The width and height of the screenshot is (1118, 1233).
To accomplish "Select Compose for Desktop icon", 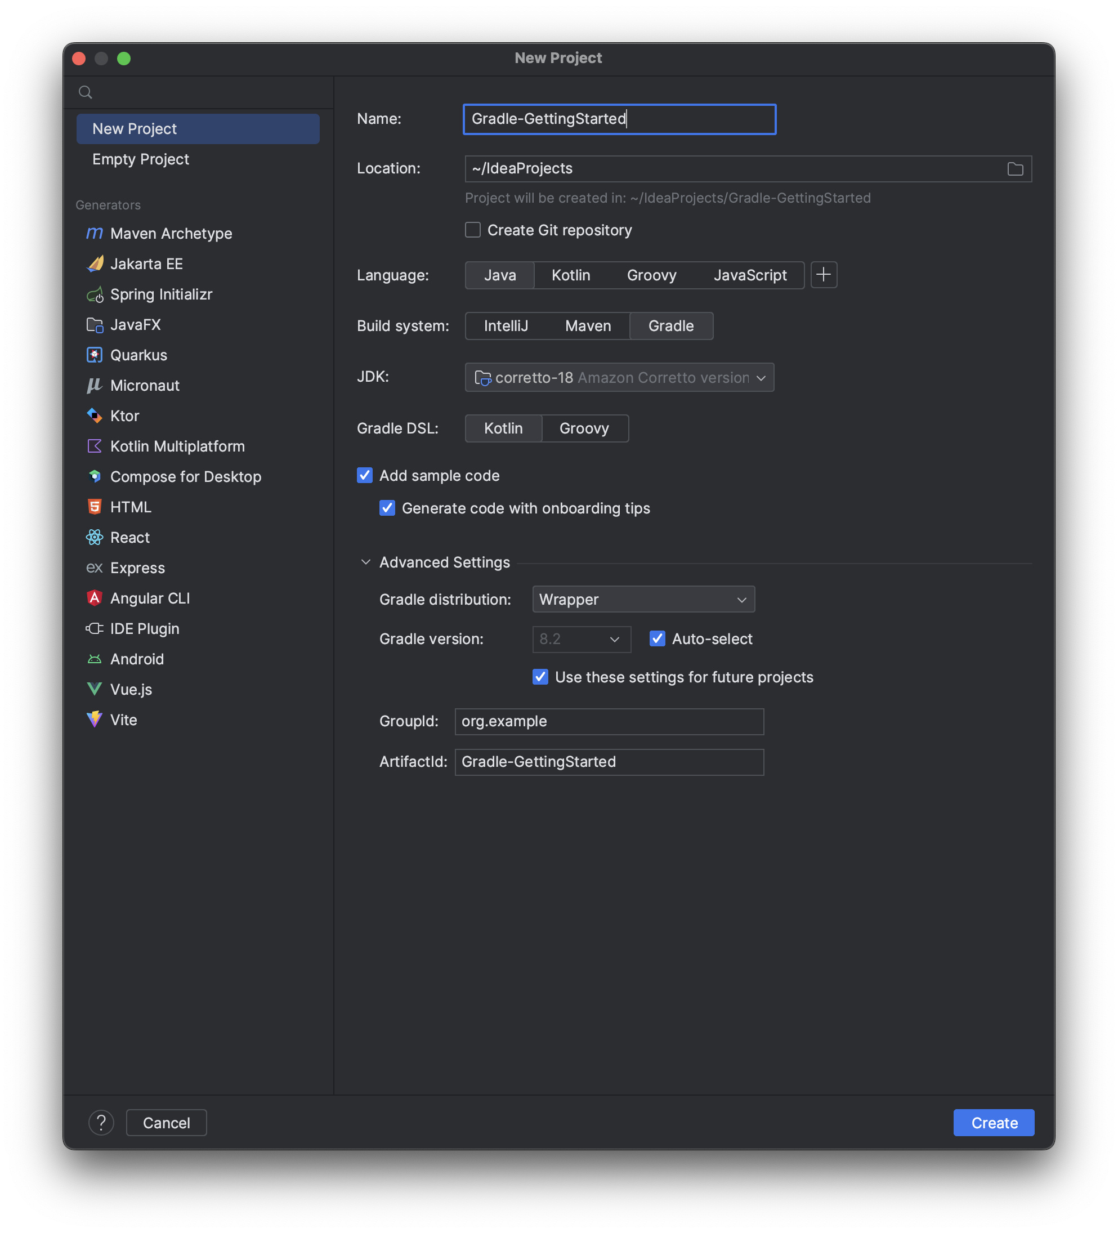I will [x=95, y=477].
